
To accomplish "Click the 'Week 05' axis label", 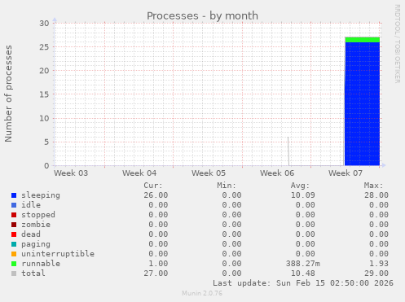I will click(209, 173).
